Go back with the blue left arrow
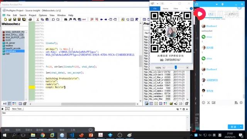The image size is (247, 139). [101, 19]
